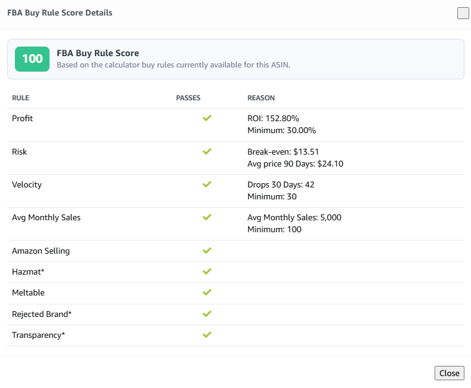Click the Avg Monthly Sales pass checkmark

pos(207,217)
